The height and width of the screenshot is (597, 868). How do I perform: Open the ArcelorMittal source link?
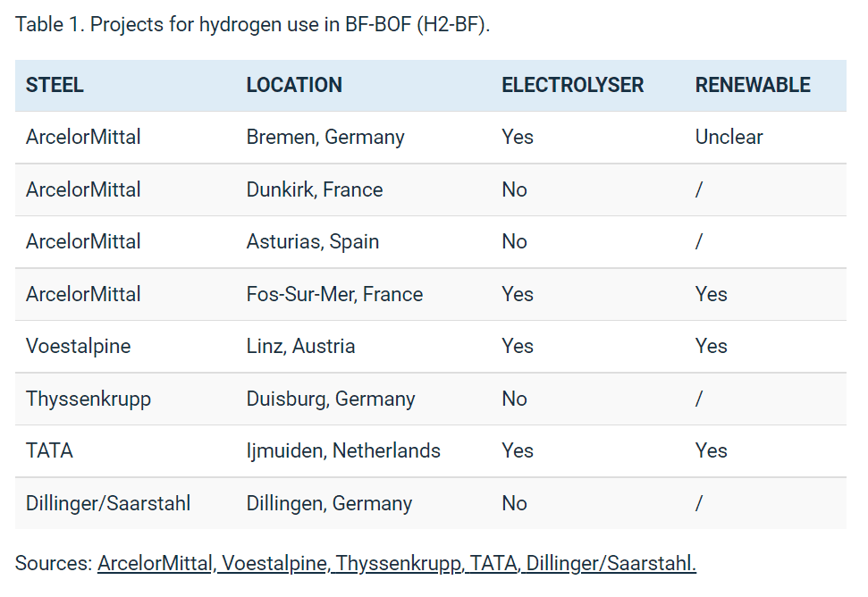(x=155, y=563)
